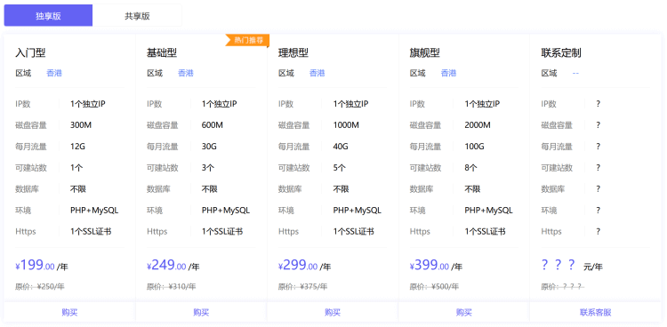Click the 联系定制 plan title

click(x=561, y=53)
